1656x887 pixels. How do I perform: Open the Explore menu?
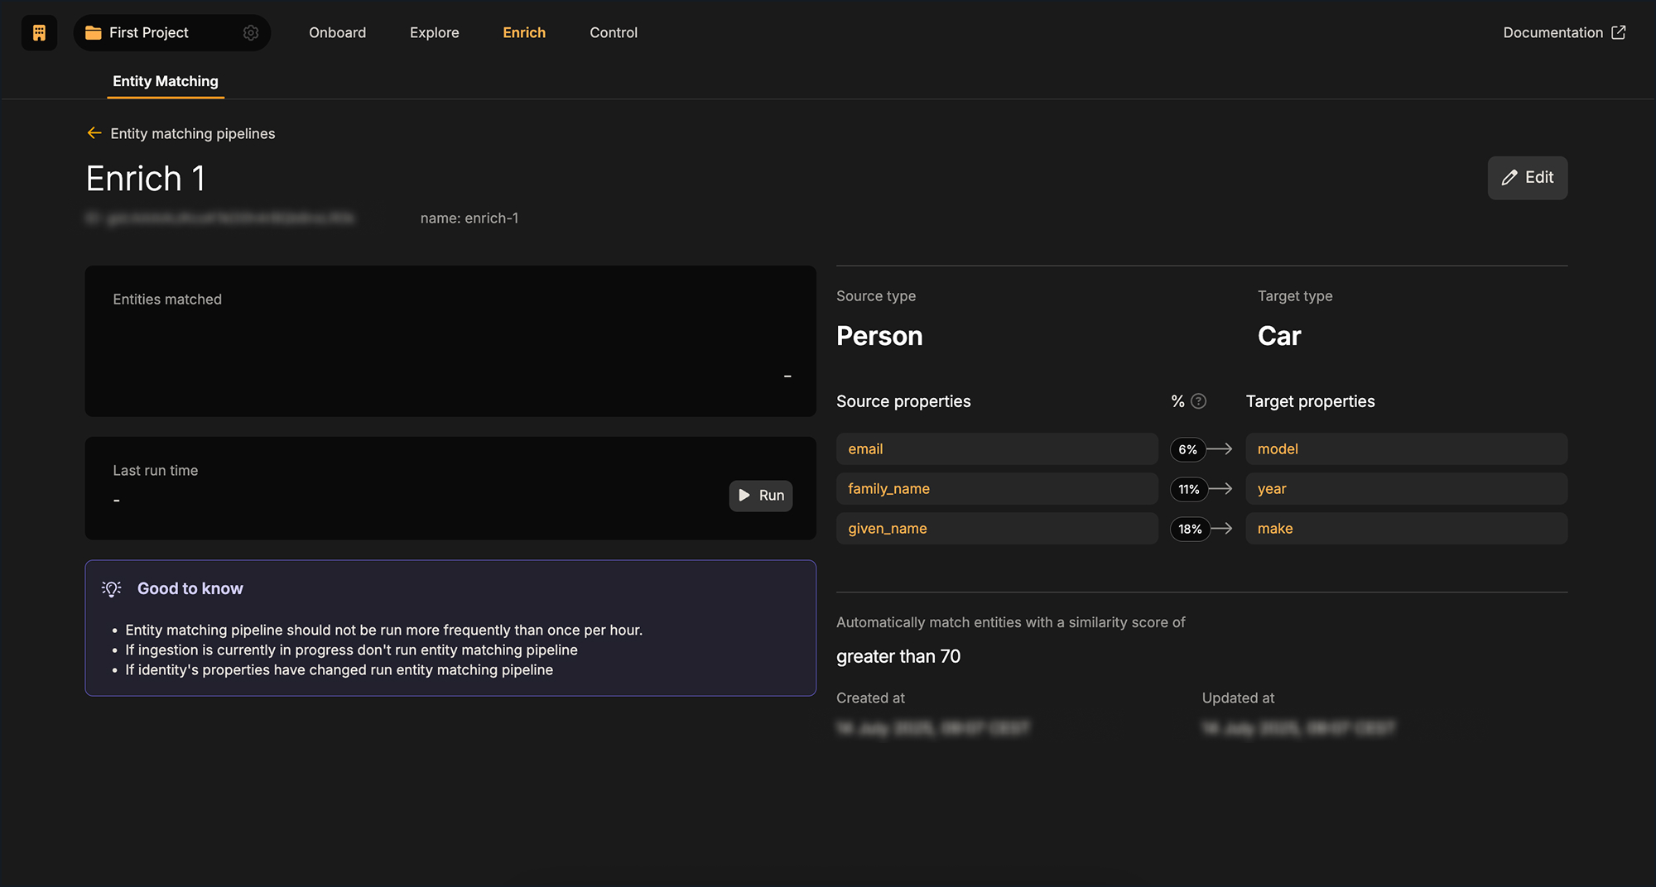(434, 33)
